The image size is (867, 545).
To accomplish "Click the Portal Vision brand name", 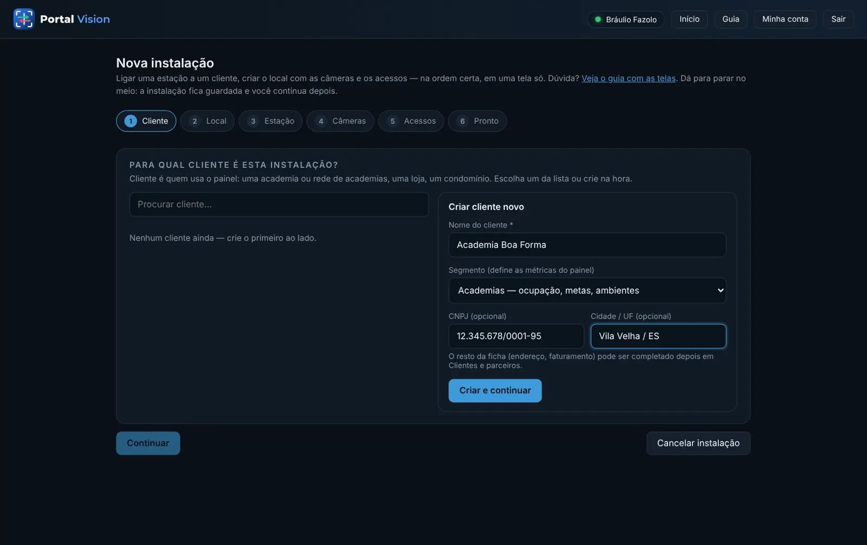I will click(x=75, y=19).
